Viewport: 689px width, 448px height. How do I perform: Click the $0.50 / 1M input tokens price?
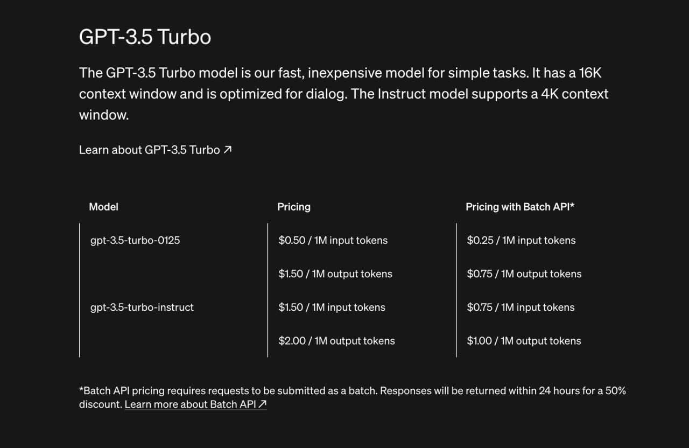[333, 240]
